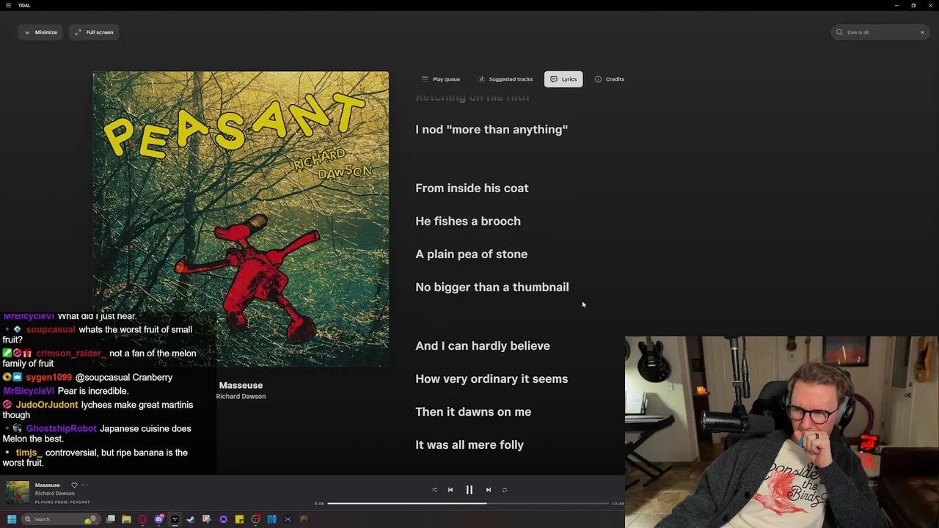
Task: Click TIDAL icon in taskbar
Action: (x=175, y=519)
